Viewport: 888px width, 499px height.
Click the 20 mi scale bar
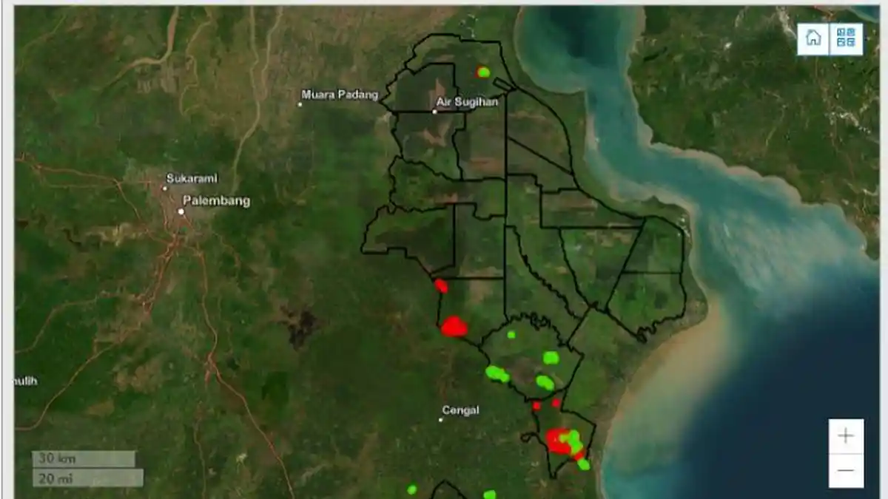click(x=87, y=478)
